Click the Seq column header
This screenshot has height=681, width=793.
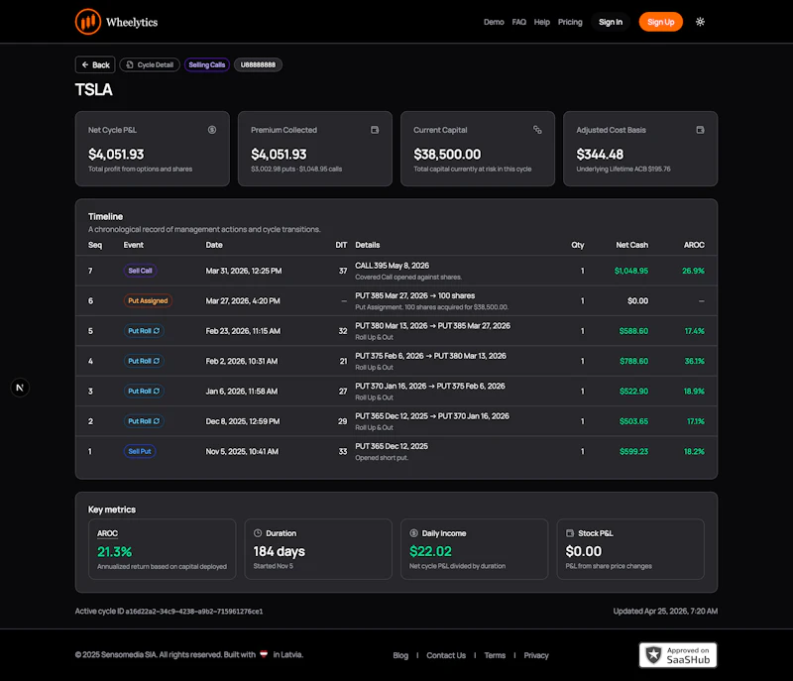tap(95, 245)
